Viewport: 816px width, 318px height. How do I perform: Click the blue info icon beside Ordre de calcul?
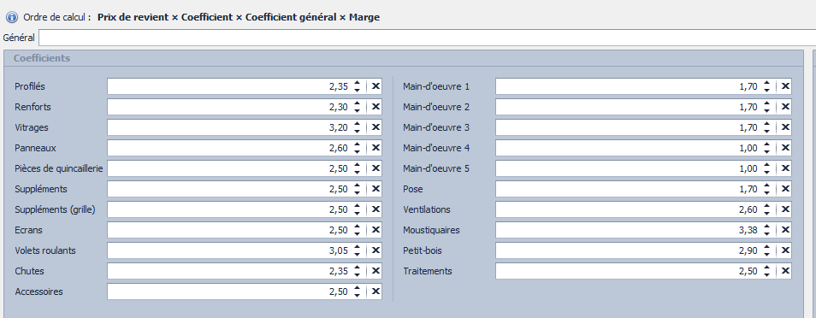click(11, 17)
